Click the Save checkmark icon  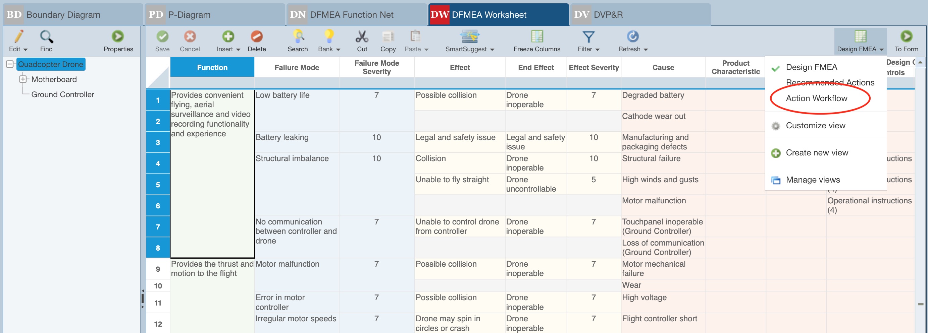[x=162, y=37]
